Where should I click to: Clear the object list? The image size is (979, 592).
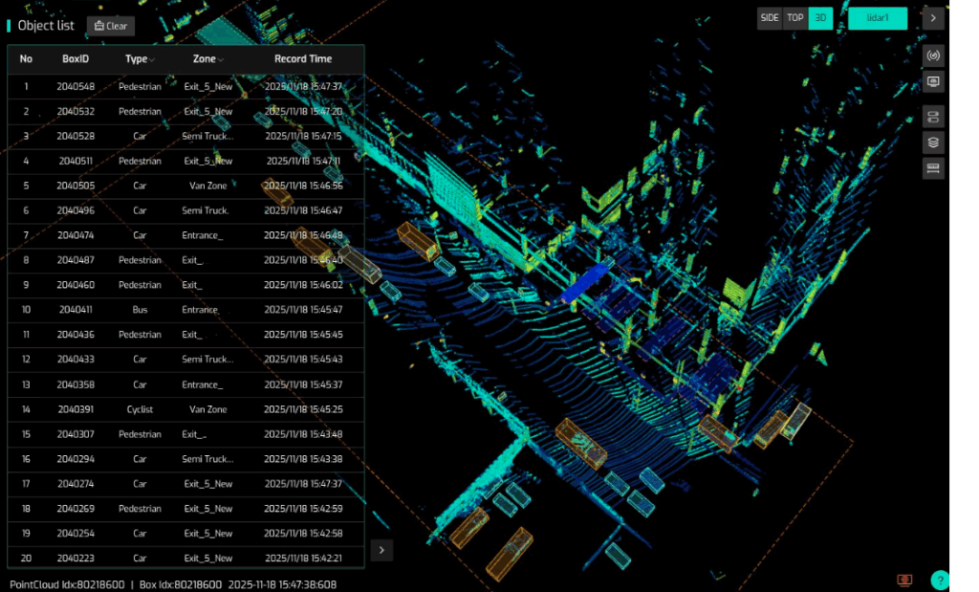coord(111,26)
